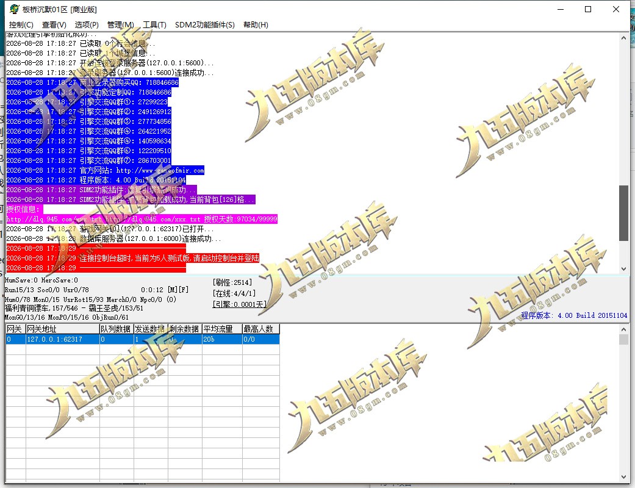
Task: Select gateway row 127.0.0.1:62317
Action: pos(143,339)
